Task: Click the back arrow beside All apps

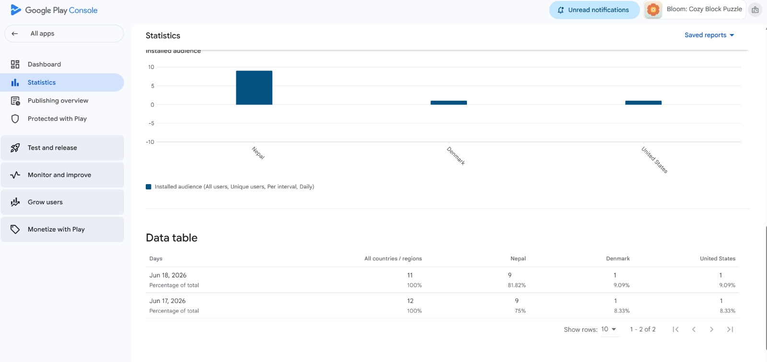Action: pos(15,34)
